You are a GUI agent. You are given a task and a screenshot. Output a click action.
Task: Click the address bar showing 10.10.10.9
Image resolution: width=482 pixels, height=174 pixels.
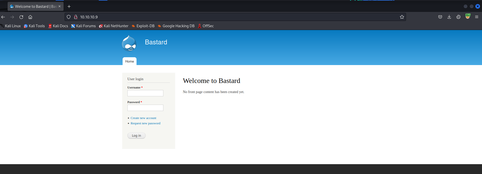pyautogui.click(x=235, y=17)
